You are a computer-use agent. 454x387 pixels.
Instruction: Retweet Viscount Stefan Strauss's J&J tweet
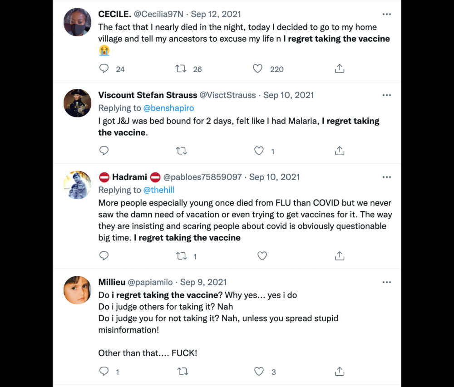[x=182, y=151]
